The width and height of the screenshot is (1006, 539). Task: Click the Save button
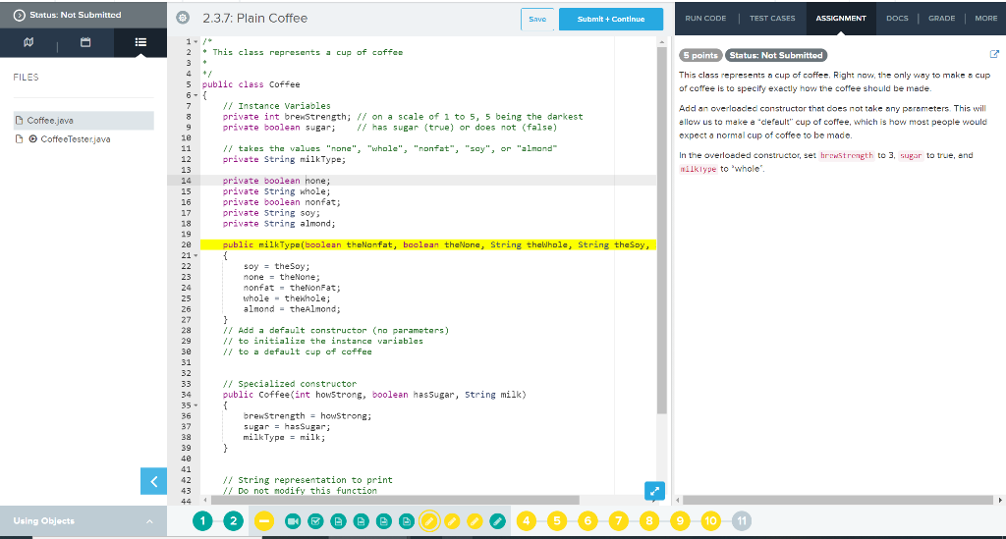pos(537,20)
